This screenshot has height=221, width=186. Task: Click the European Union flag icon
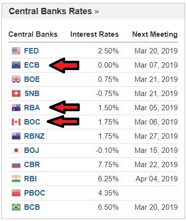point(16,65)
